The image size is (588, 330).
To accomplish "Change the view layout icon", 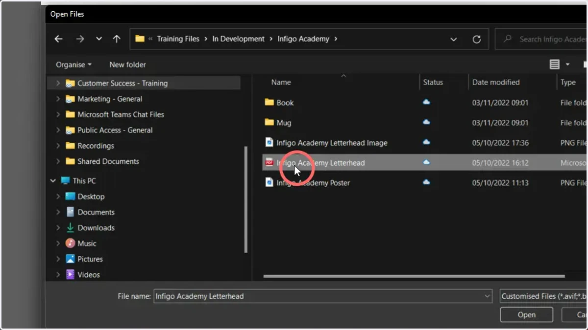I will [x=555, y=65].
